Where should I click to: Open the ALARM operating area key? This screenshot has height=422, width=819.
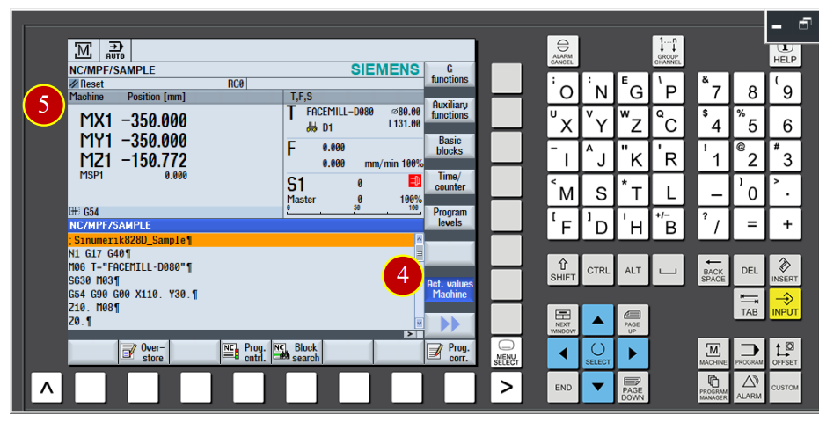point(749,387)
